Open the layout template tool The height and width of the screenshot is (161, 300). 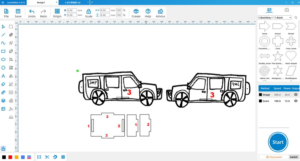tap(3, 109)
